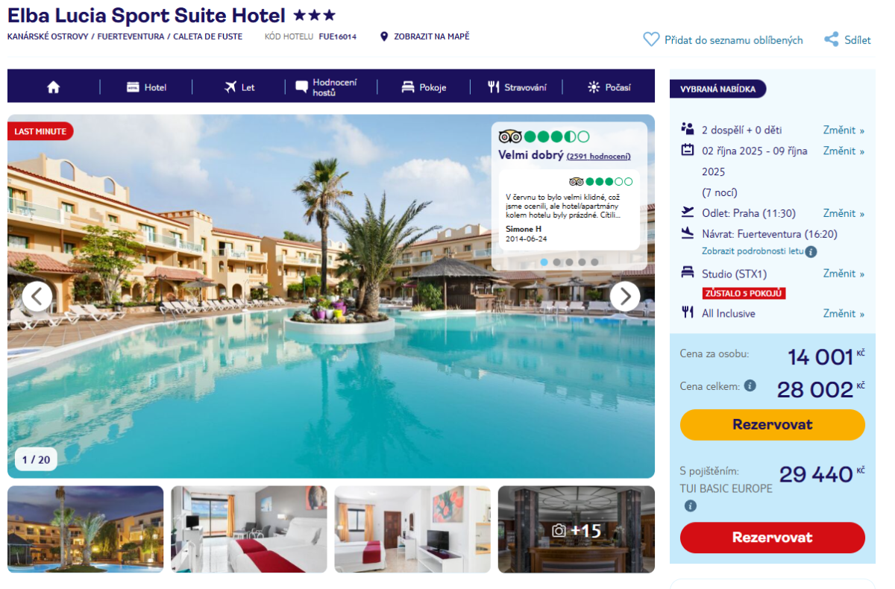This screenshot has height=589, width=895.
Task: Change Studio room type via Změnit
Action: [844, 274]
